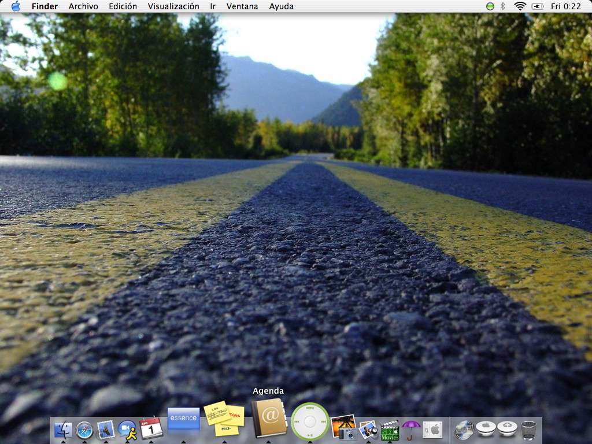This screenshot has height=444, width=592.
Task: Open the Visualización menu
Action: [173, 6]
